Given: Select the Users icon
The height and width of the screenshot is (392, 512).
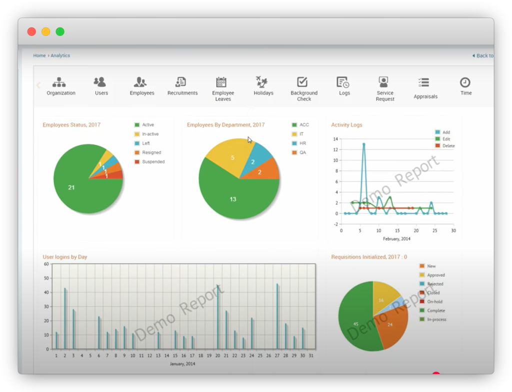Looking at the screenshot, I should [x=101, y=82].
